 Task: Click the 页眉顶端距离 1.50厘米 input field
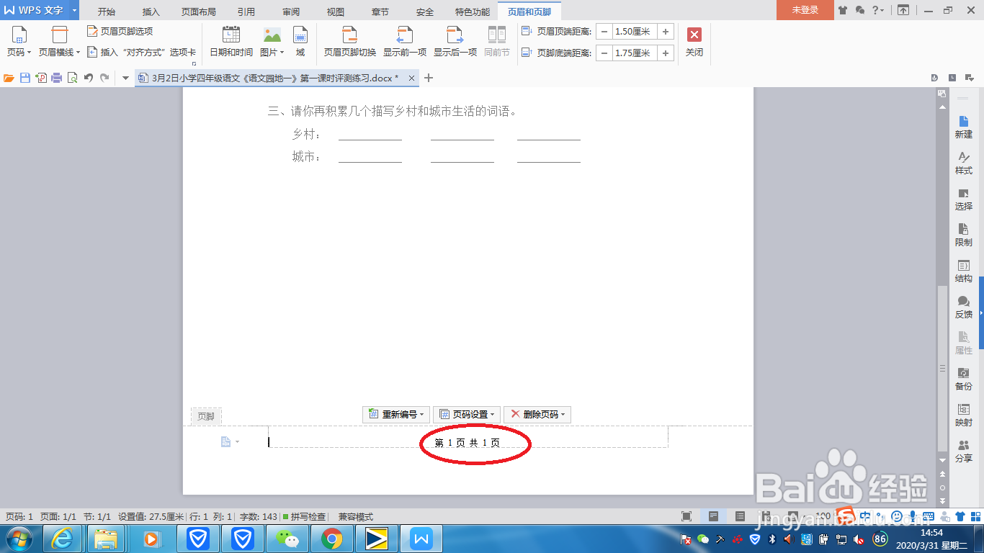coord(635,32)
